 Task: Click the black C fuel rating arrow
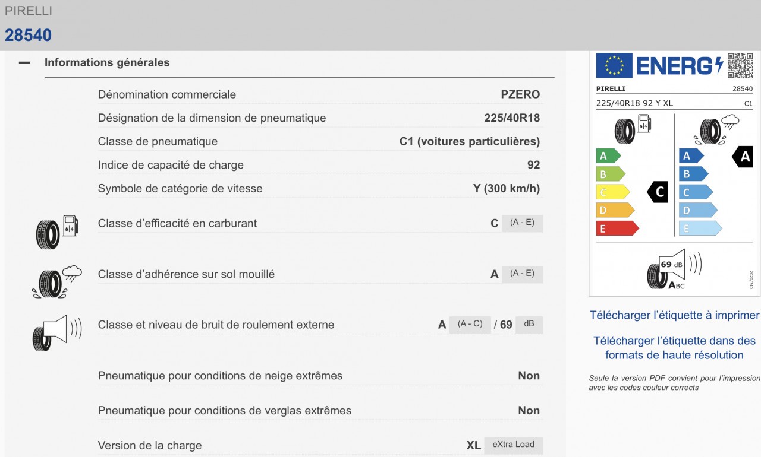pos(658,192)
